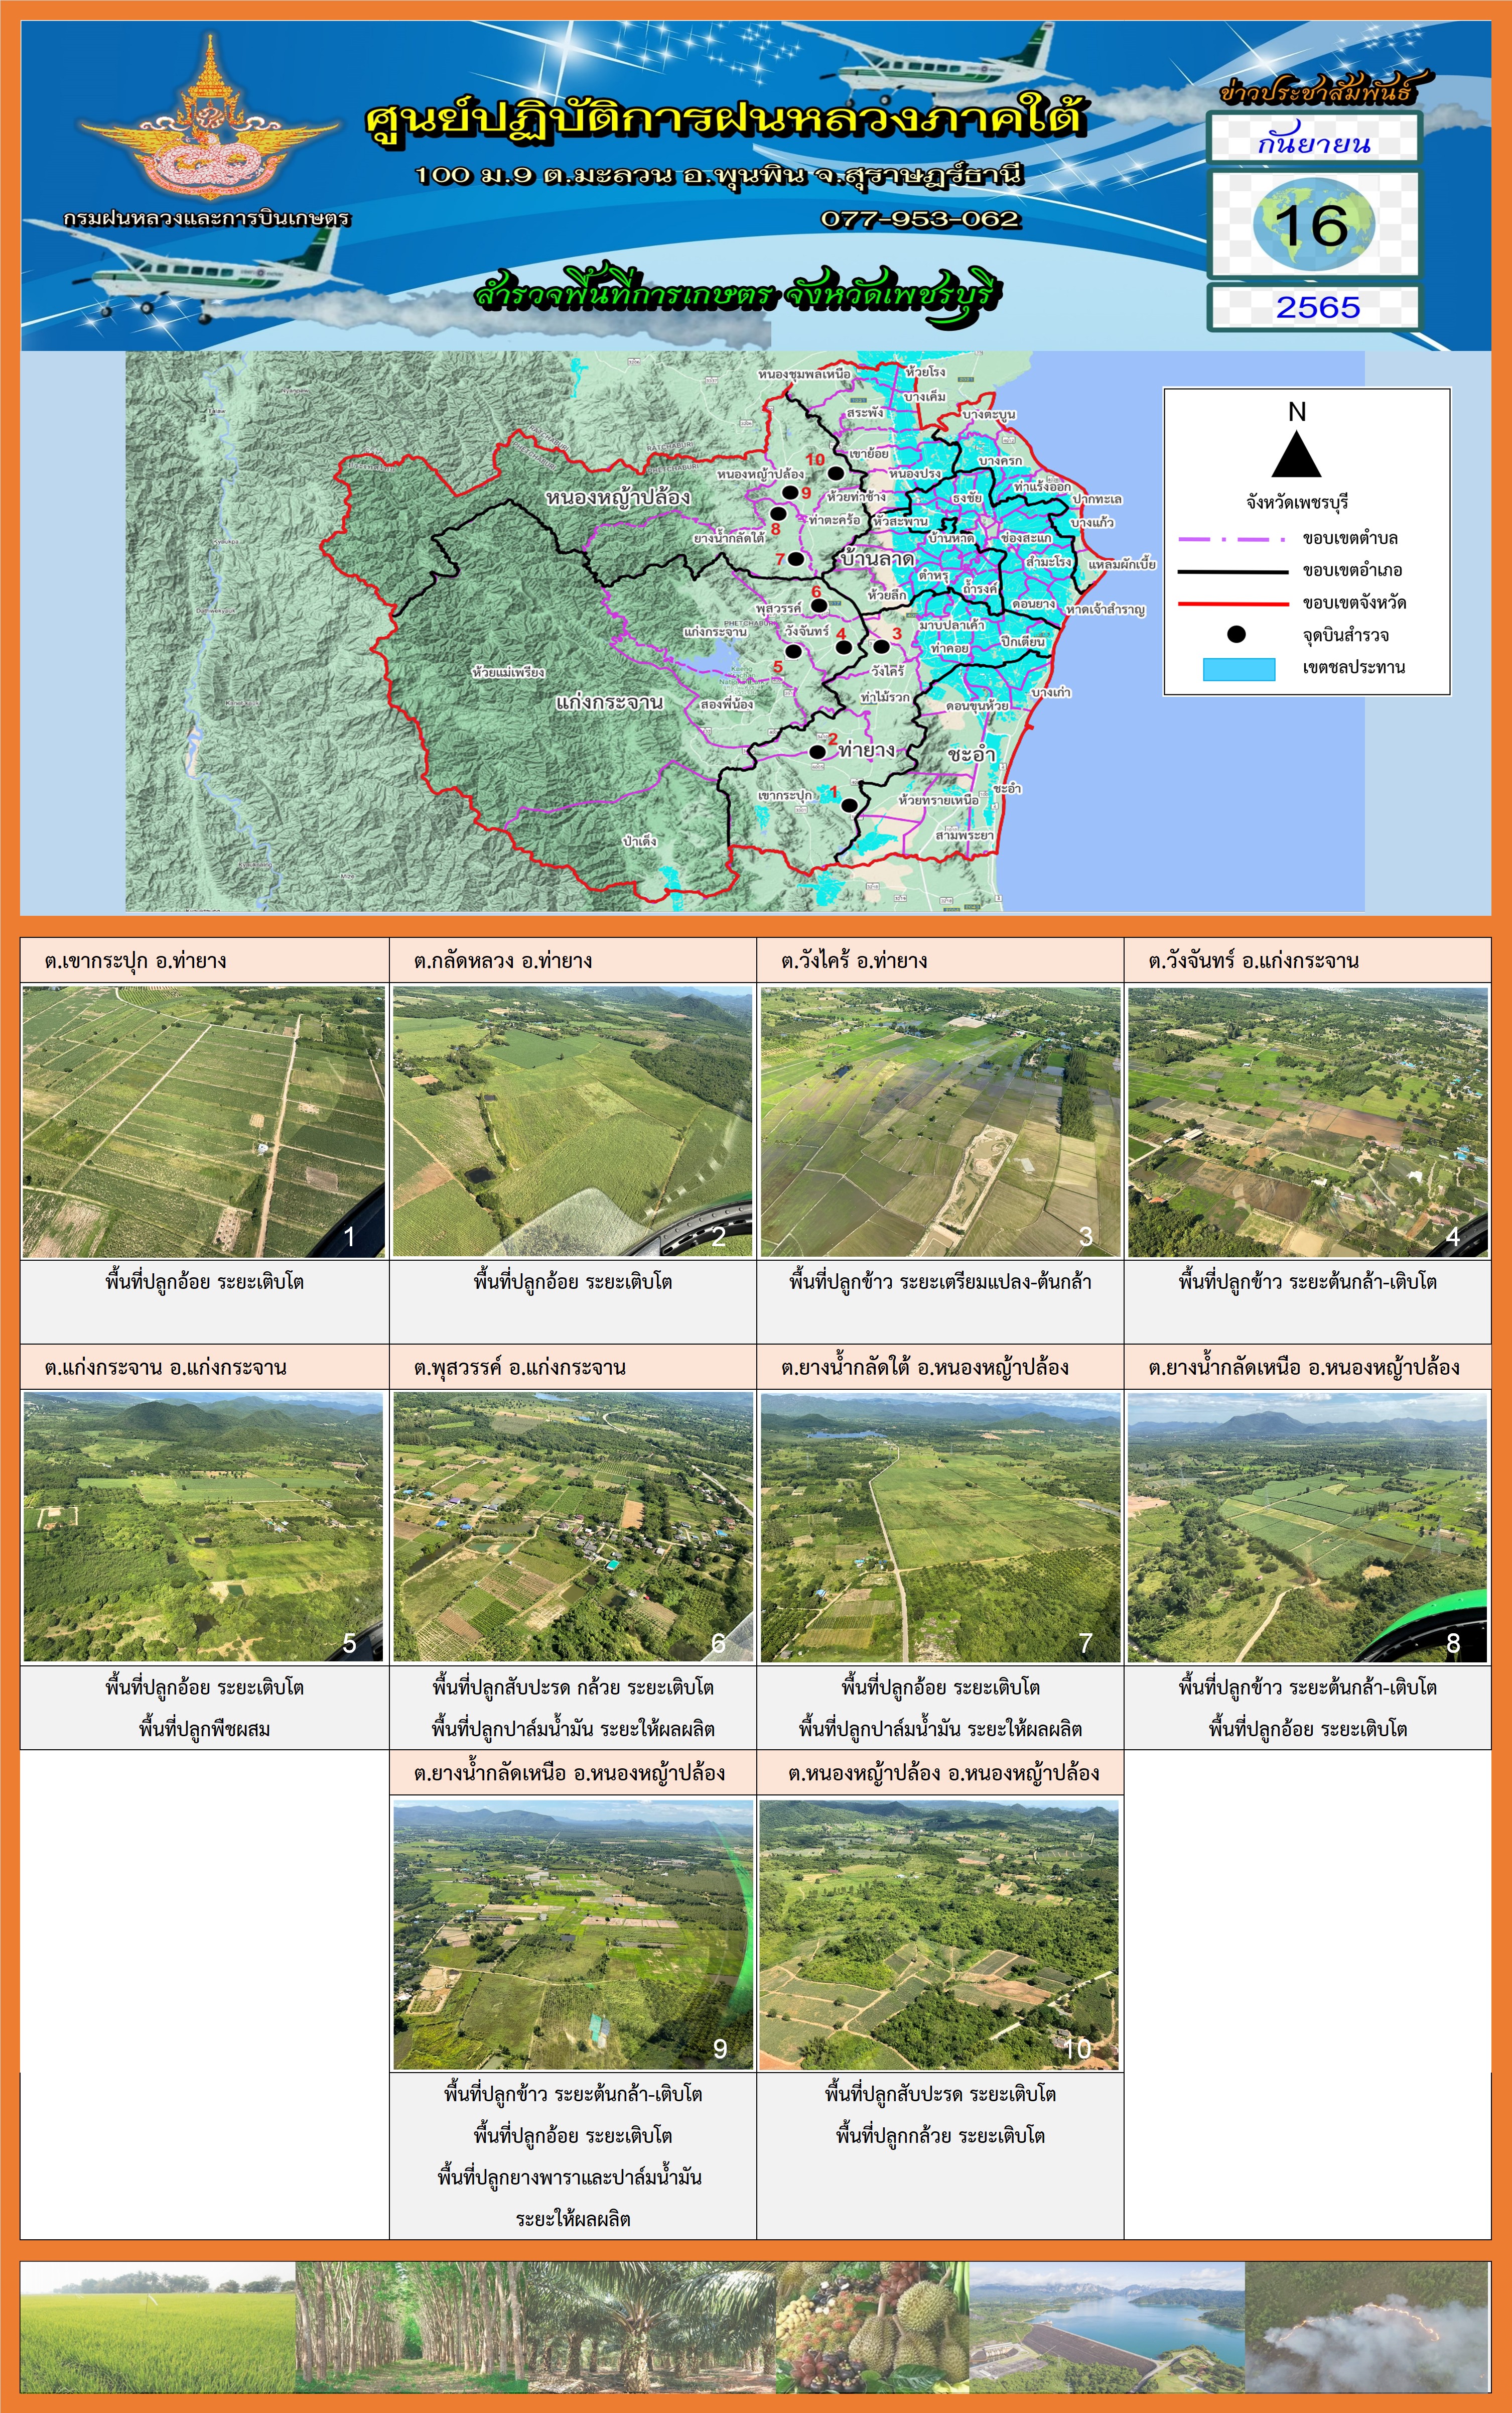The height and width of the screenshot is (2413, 1512).
Task: Open aerial photo 3 of rice paddies
Action: (940, 1122)
